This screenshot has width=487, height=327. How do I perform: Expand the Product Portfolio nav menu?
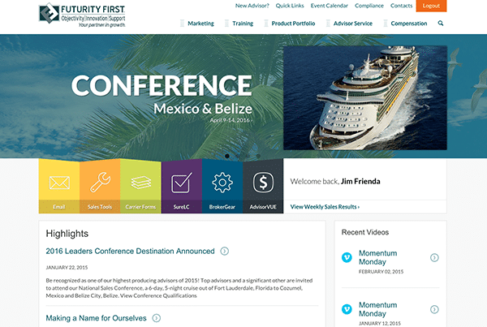click(293, 24)
